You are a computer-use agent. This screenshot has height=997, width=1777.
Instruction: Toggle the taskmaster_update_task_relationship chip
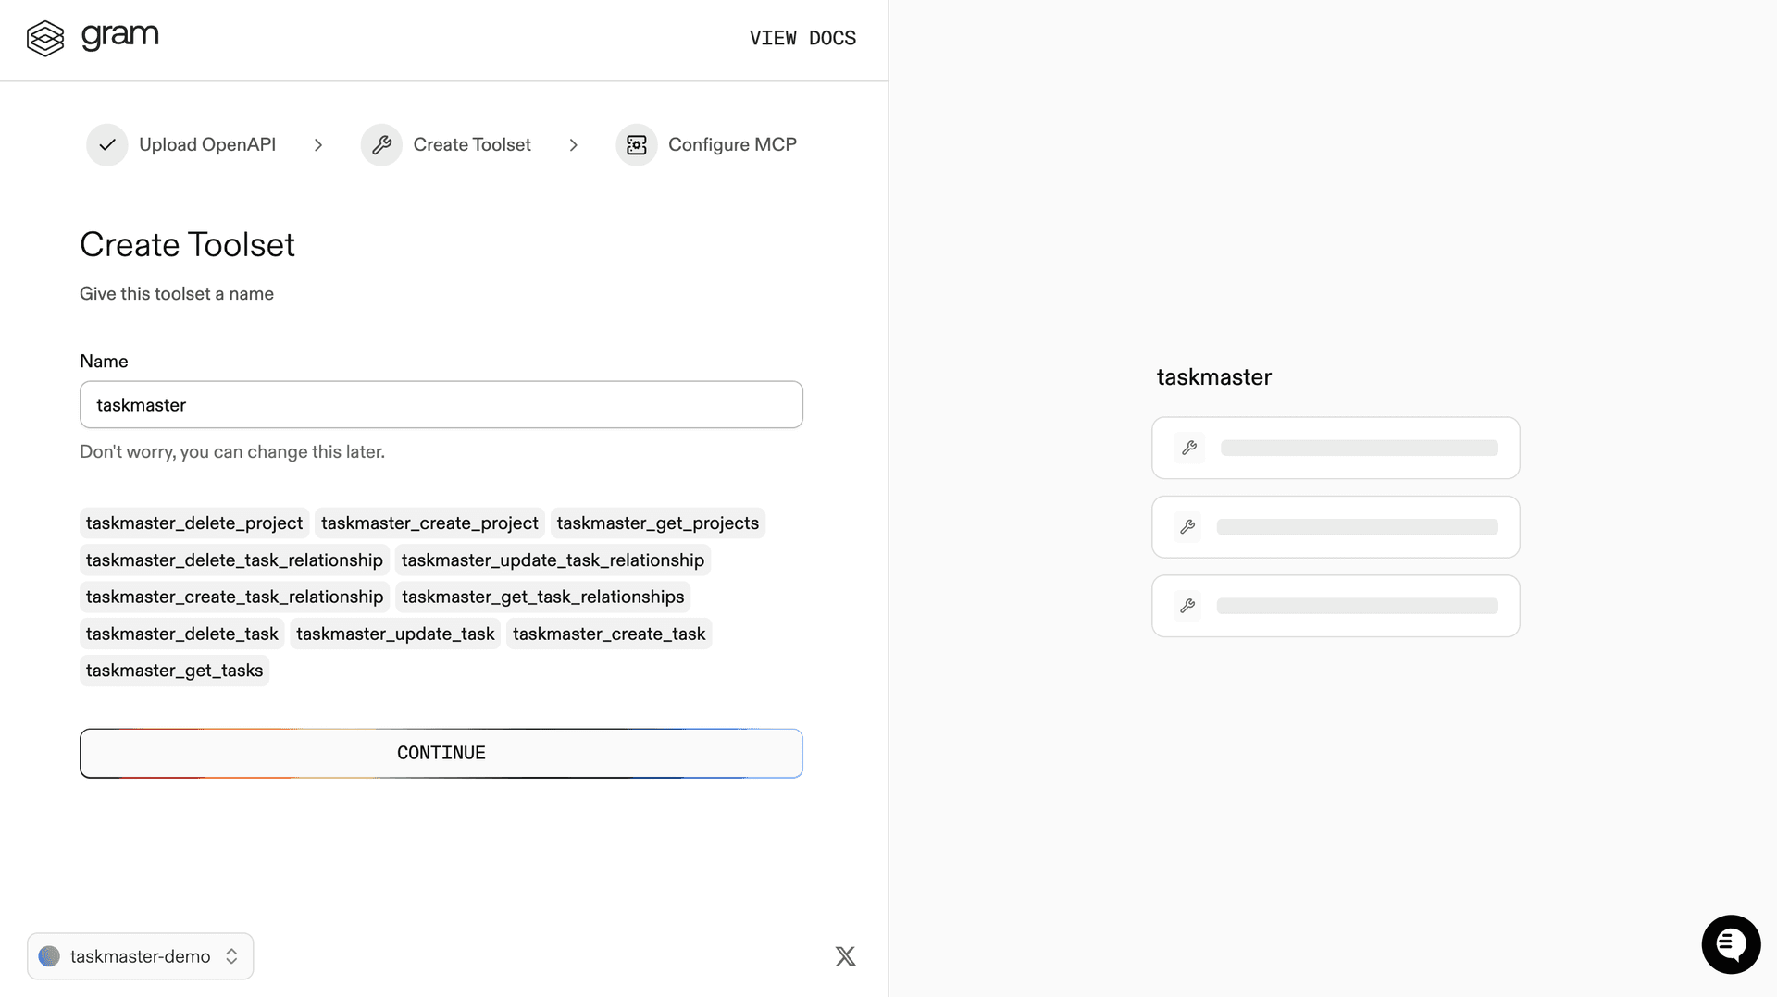(553, 560)
